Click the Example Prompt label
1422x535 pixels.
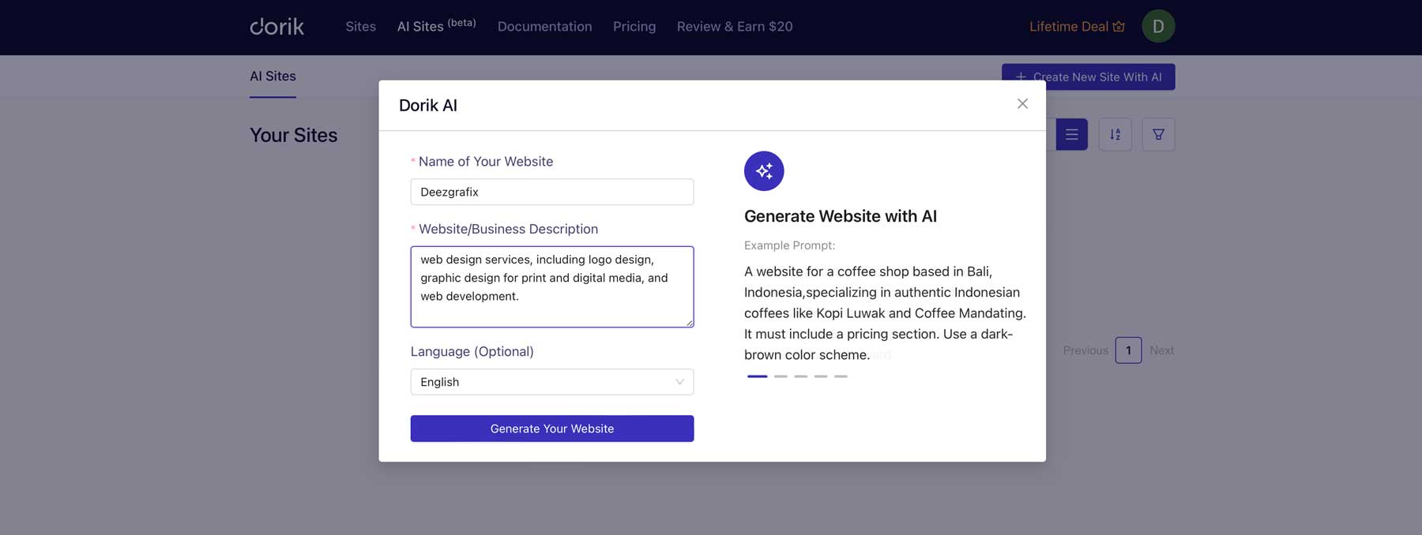[x=789, y=245]
